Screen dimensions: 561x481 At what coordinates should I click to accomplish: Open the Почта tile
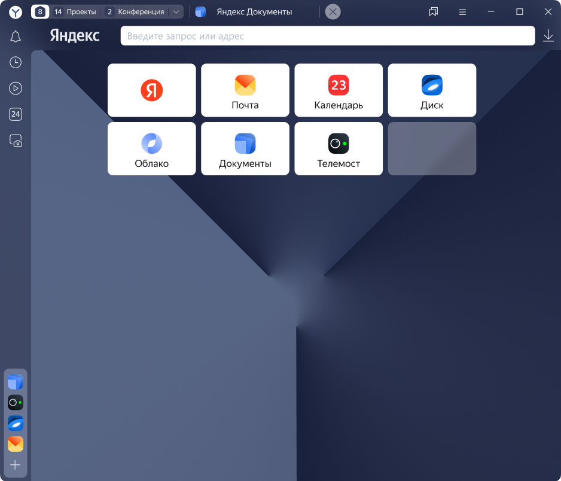click(245, 90)
